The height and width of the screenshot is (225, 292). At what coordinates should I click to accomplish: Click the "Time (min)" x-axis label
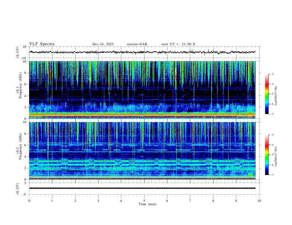147,204
